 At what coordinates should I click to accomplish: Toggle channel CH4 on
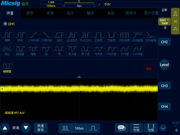coord(164,106)
